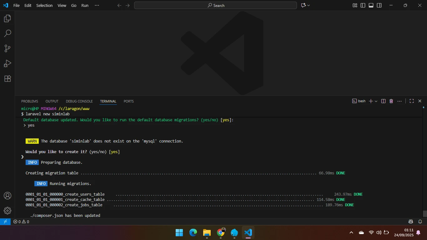Toggle the bottom panel visibility

pyautogui.click(x=371, y=5)
